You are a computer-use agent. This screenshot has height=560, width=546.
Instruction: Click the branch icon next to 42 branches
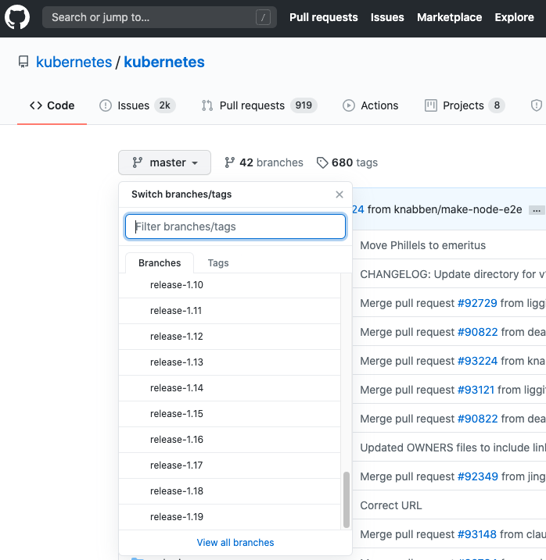point(230,162)
